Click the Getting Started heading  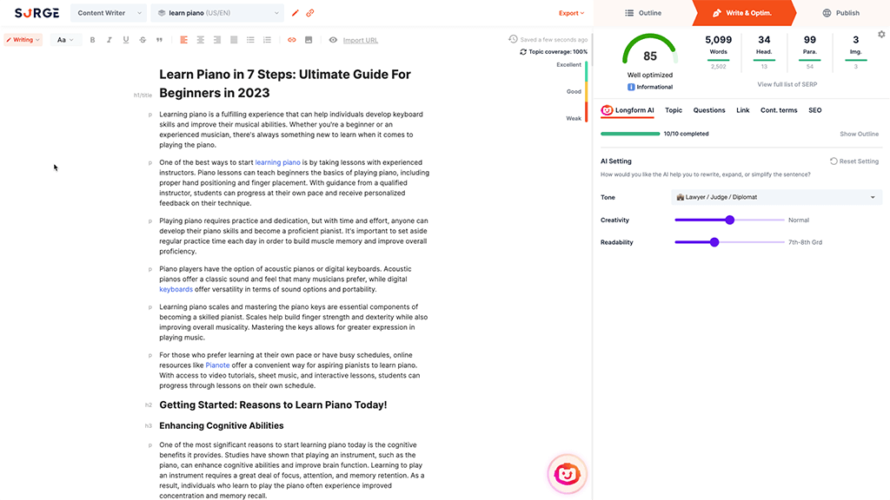[x=273, y=405]
